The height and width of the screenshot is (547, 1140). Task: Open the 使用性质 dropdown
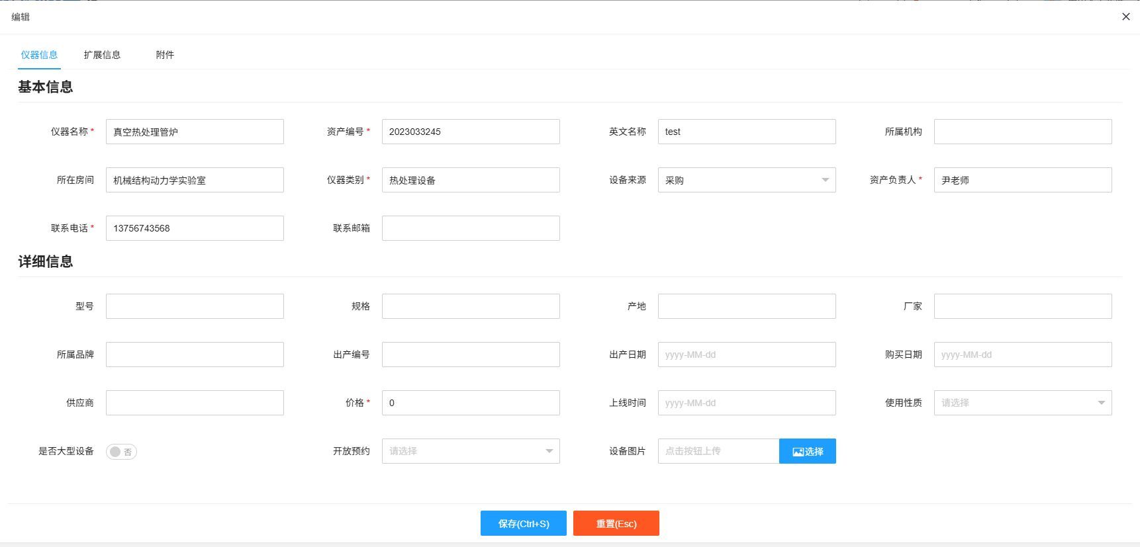[1022, 403]
